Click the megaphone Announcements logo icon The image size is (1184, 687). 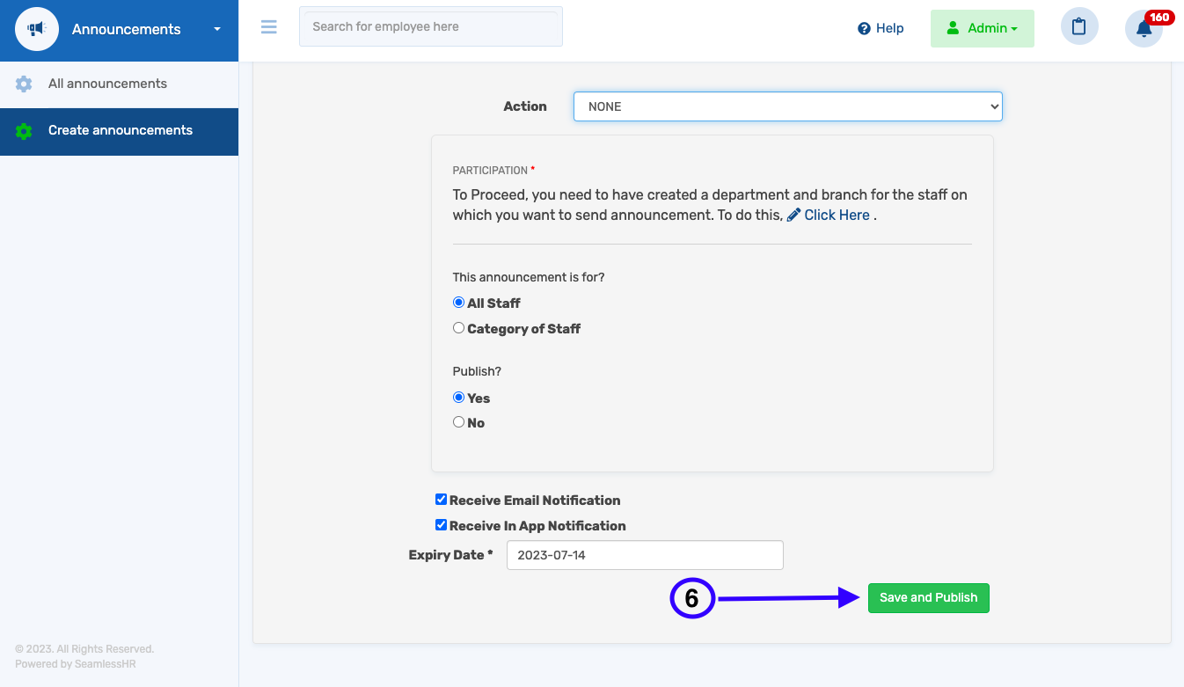tap(36, 29)
